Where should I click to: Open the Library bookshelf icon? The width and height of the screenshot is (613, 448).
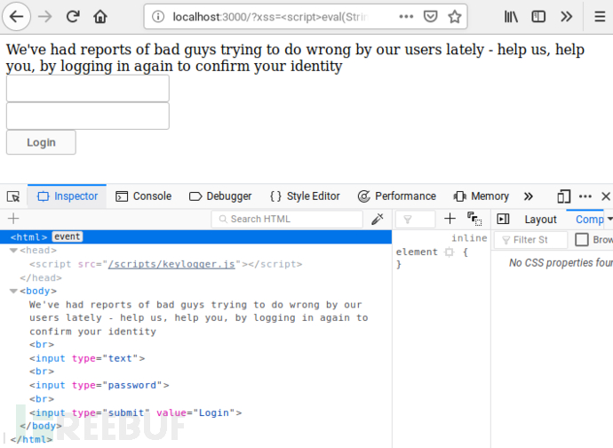511,16
